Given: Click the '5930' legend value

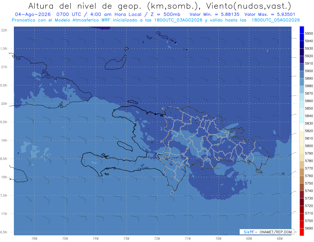Looking at the screenshot, I should tap(309, 48).
